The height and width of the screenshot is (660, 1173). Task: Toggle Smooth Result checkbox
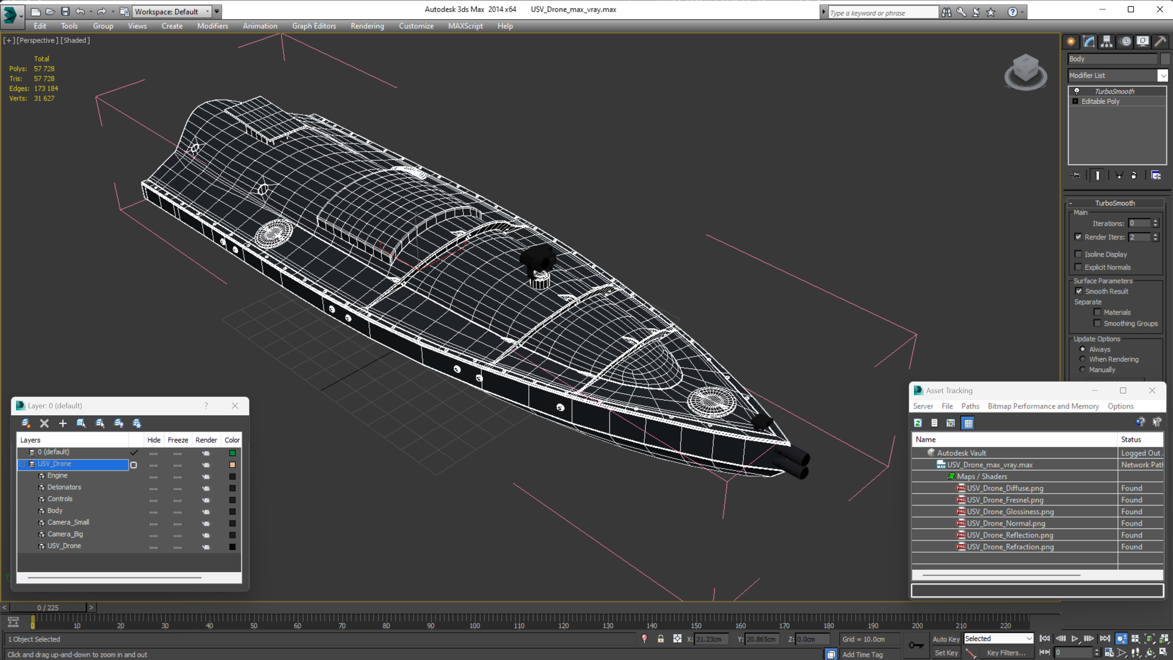pos(1079,291)
